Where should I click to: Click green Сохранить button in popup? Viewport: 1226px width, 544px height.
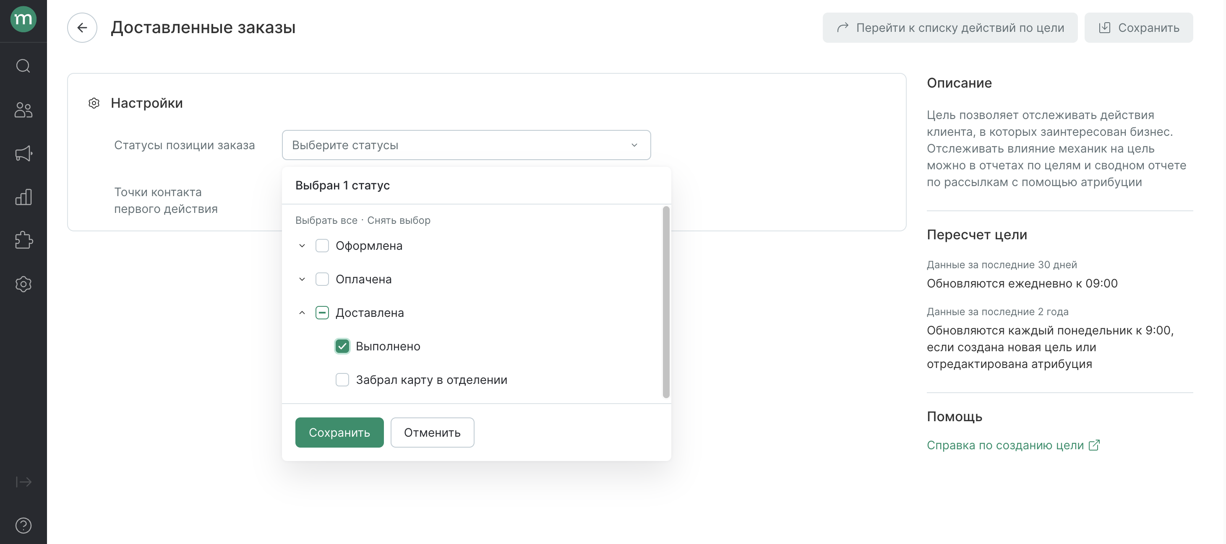339,432
